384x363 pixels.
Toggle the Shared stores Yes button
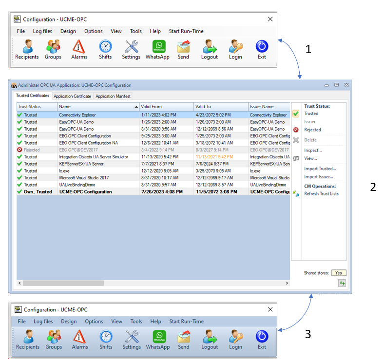click(x=339, y=273)
